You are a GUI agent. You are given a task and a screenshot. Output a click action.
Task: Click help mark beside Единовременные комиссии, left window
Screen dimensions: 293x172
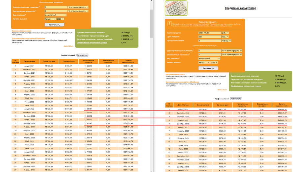(40, 7)
